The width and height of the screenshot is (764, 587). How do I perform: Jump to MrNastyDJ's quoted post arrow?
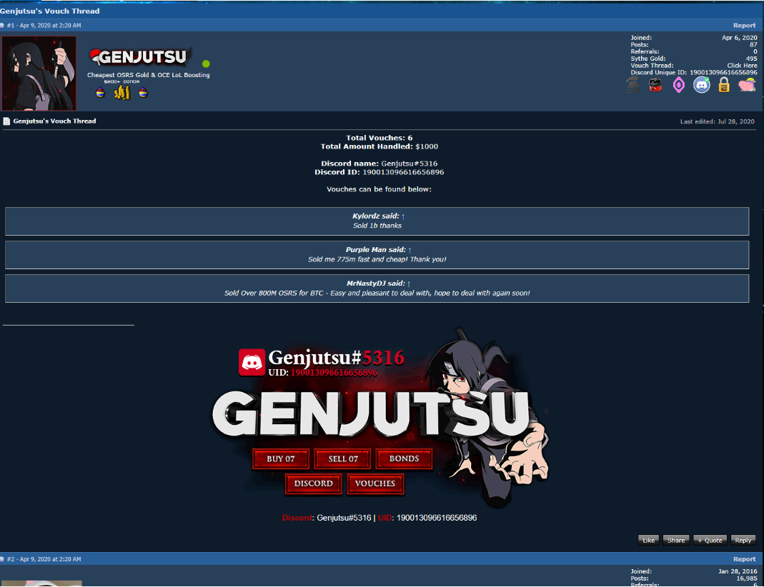click(409, 284)
